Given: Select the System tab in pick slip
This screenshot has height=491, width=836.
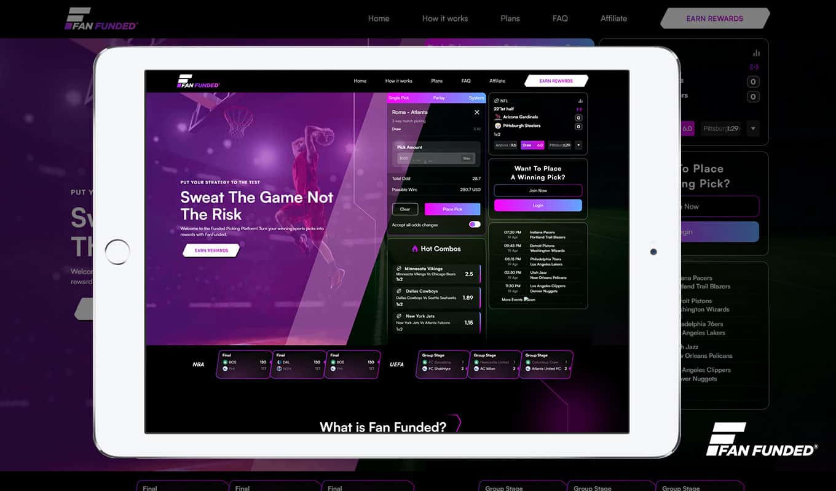Looking at the screenshot, I should click(476, 98).
